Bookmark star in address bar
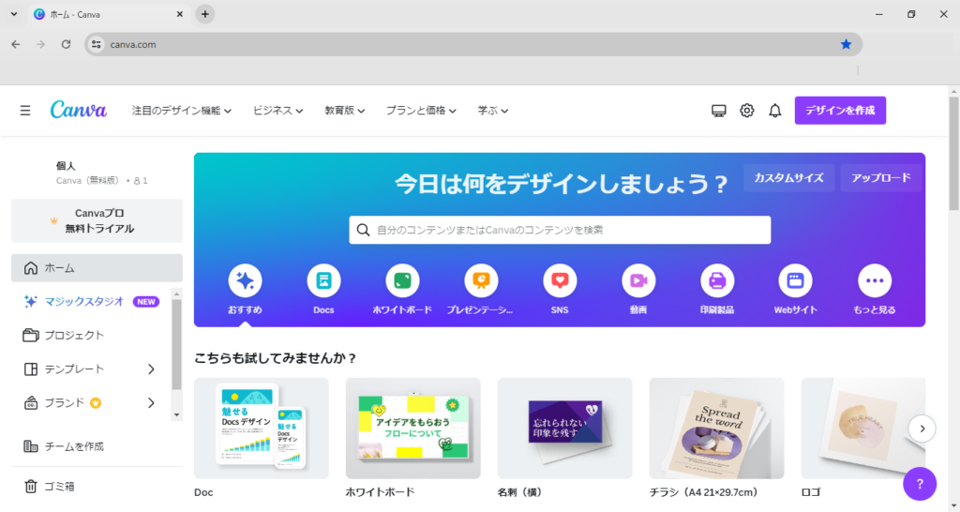The width and height of the screenshot is (960, 512). point(846,44)
